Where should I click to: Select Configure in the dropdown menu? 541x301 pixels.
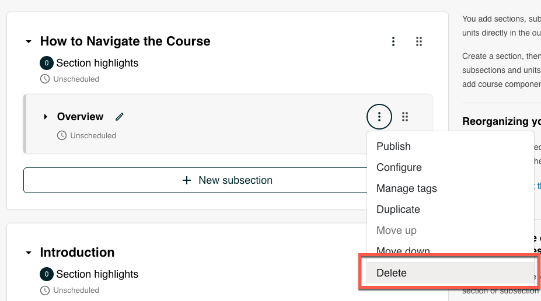[x=399, y=167]
